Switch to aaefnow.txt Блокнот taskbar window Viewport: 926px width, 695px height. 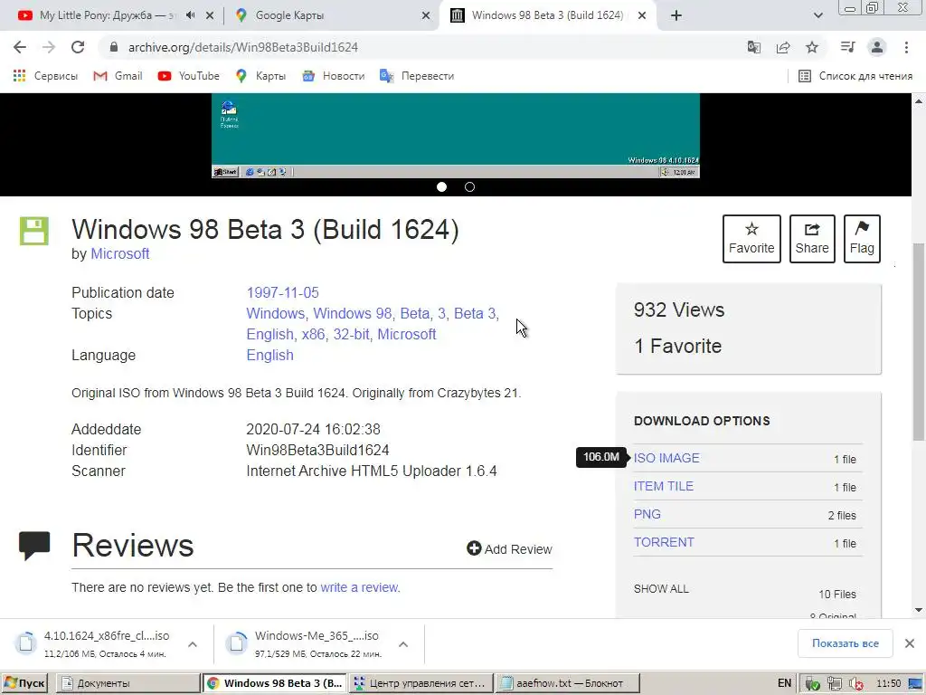coord(567,683)
